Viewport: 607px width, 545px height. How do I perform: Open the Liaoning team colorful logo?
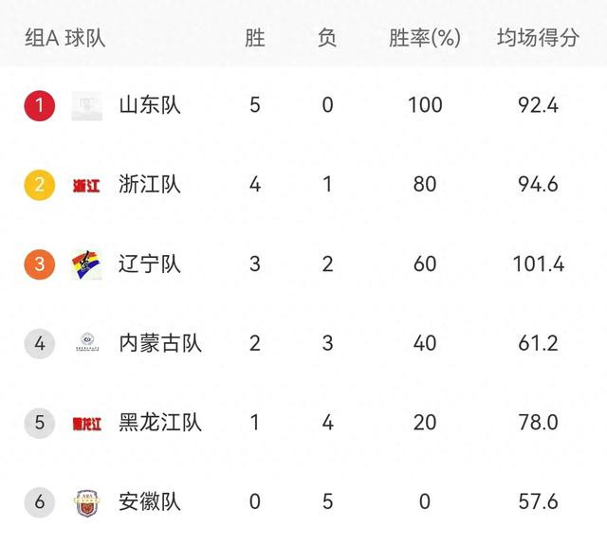pyautogui.click(x=86, y=265)
